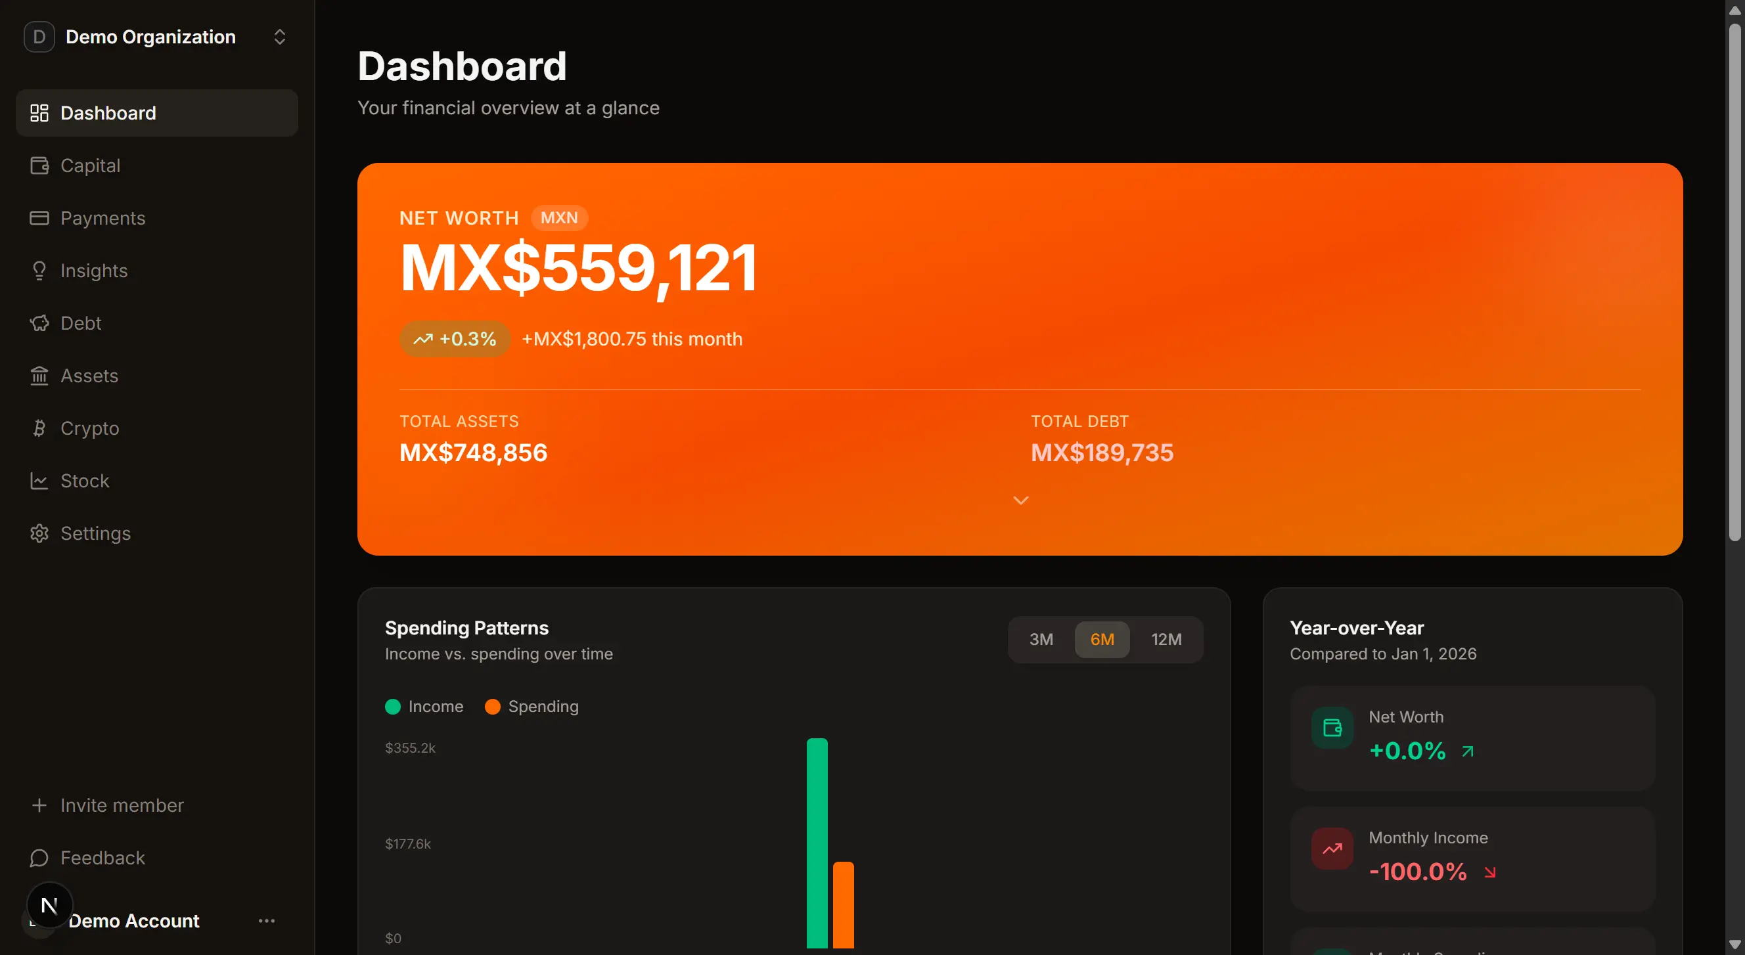Click the green Income legend dot

click(393, 707)
